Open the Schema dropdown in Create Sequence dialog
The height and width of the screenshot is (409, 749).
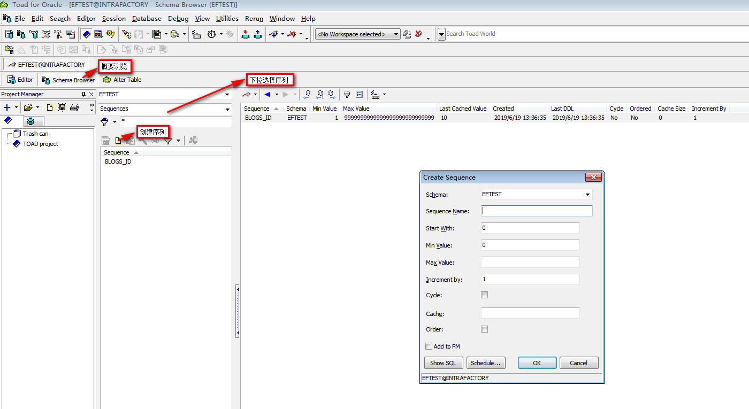coord(588,195)
